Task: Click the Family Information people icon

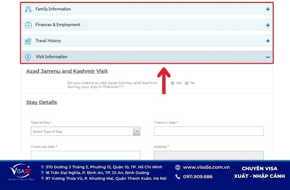Action: click(28, 9)
